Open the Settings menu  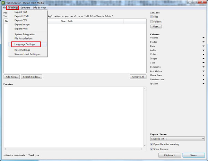click(x=13, y=8)
